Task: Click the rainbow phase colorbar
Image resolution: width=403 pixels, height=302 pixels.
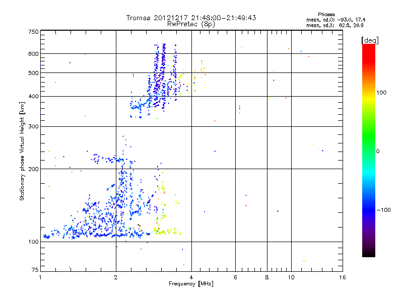Action: (369, 150)
